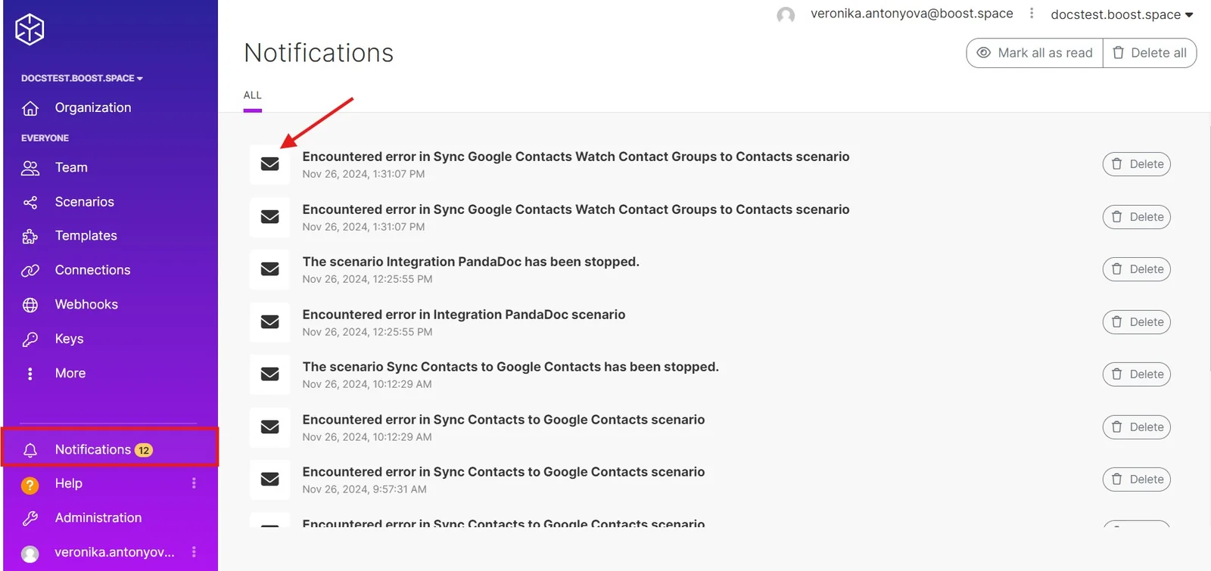Delete the PandaDoc has been stopped notification

(1137, 269)
